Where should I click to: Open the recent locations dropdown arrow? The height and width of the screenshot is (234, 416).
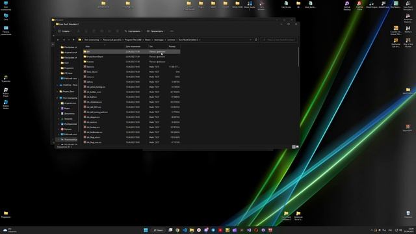point(69,40)
